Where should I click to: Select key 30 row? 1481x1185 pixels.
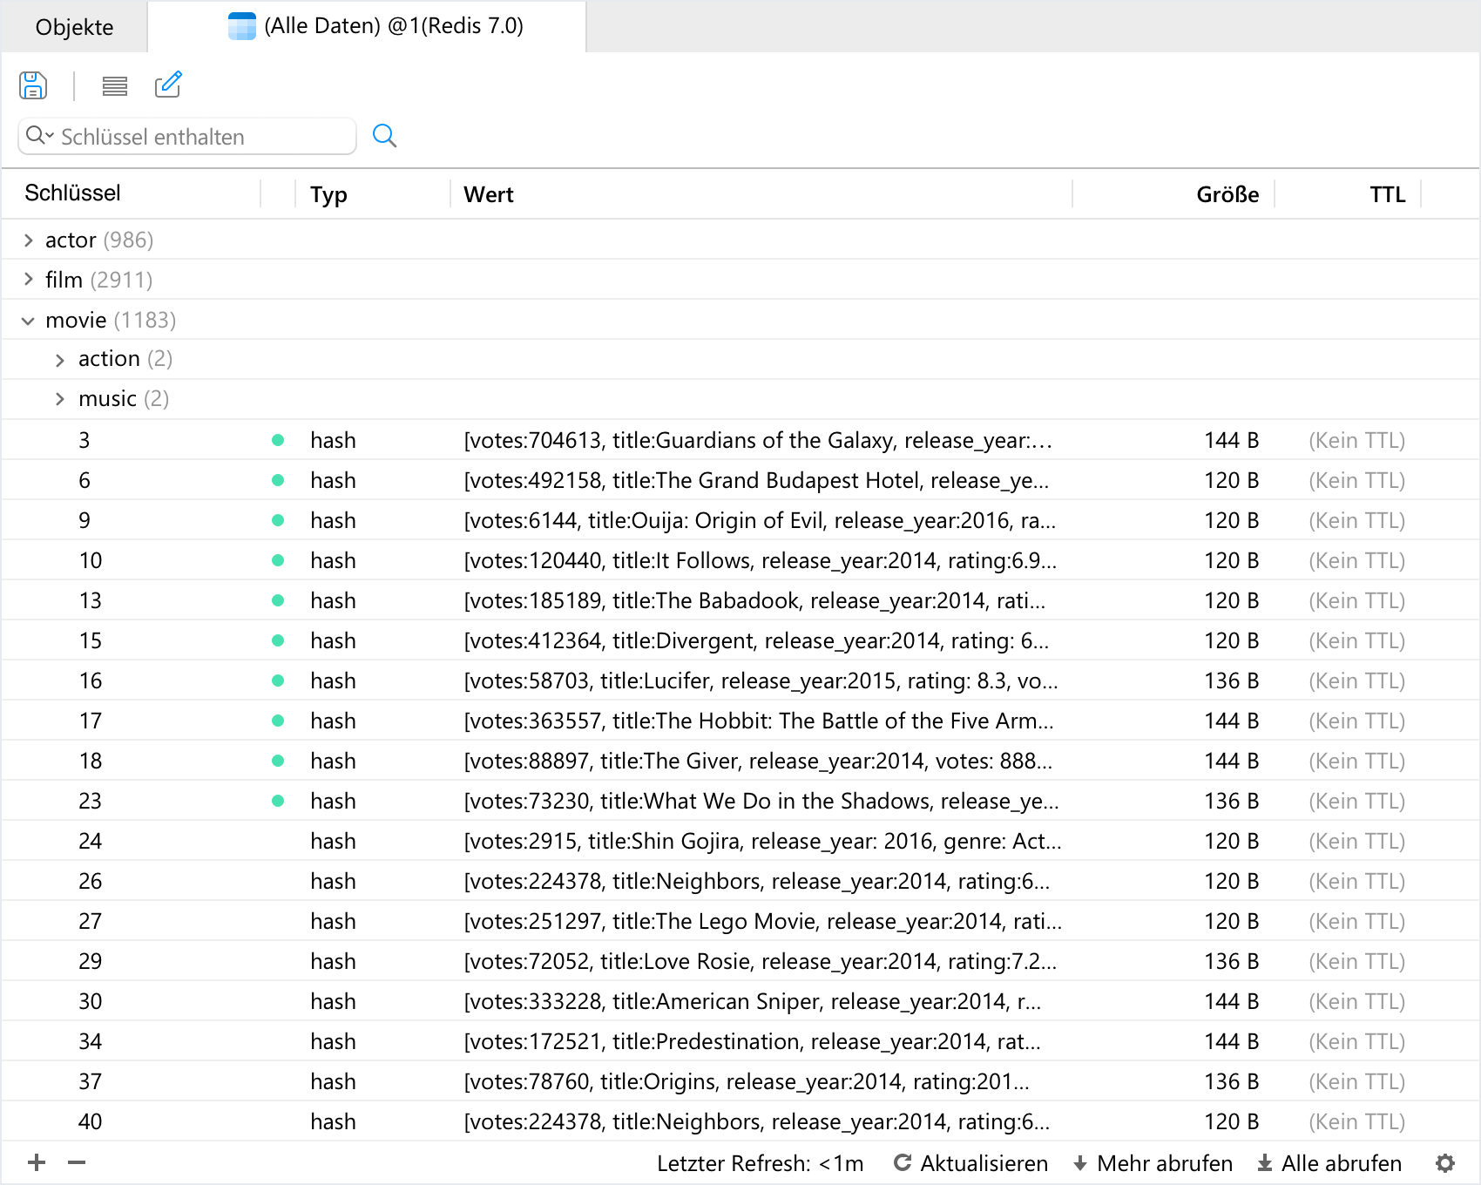point(740,1001)
